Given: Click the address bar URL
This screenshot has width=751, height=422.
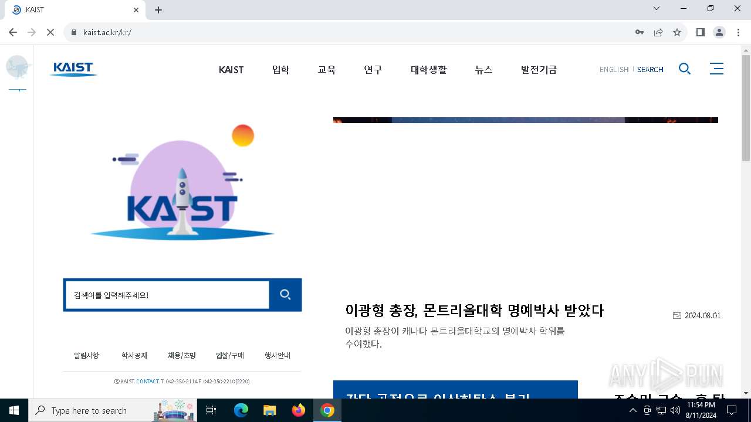Looking at the screenshot, I should point(107,32).
